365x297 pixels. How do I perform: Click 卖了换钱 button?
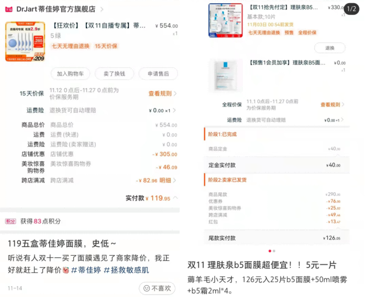(114, 74)
